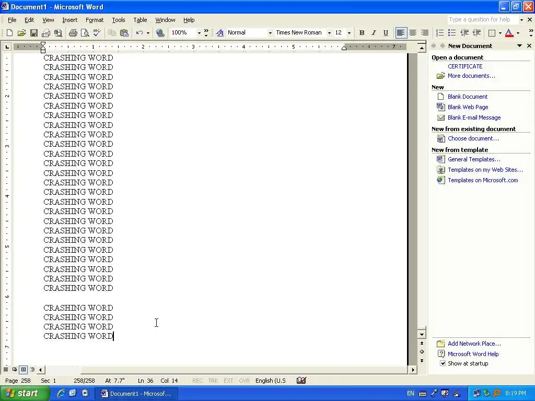
Task: Open the font size 12 dropdown
Action: pos(349,33)
